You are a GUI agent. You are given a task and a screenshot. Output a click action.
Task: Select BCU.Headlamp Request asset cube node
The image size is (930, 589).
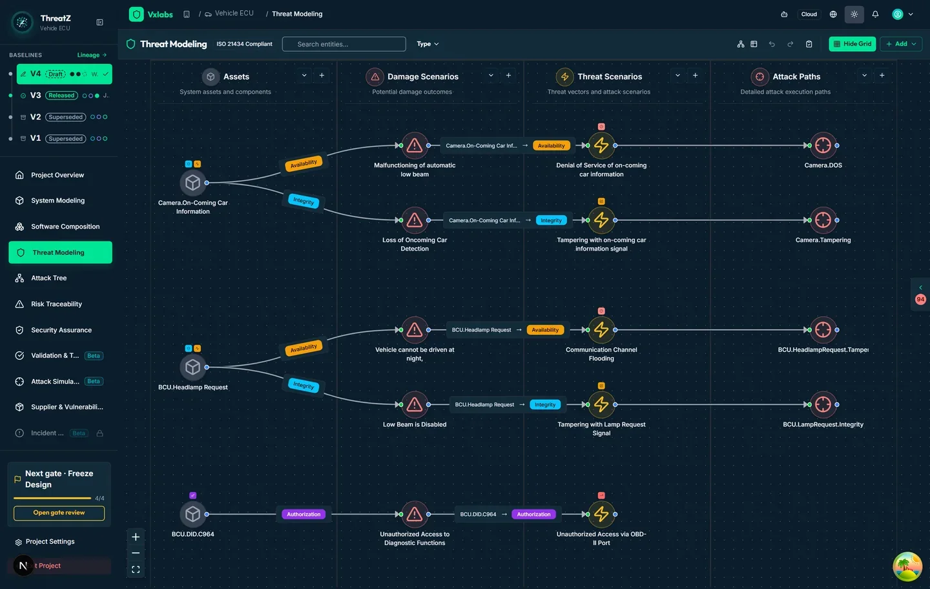tap(192, 367)
